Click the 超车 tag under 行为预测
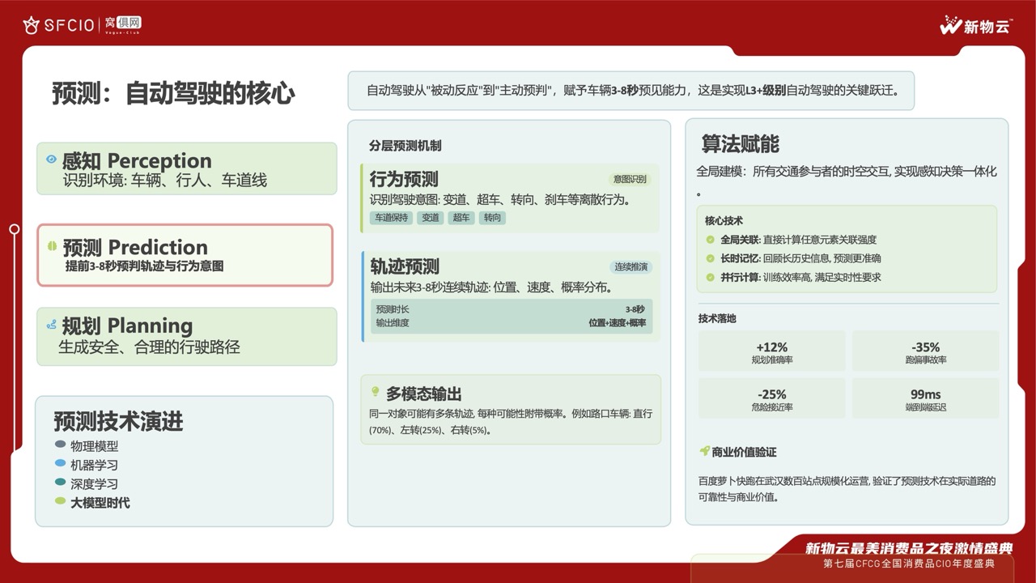Image resolution: width=1036 pixels, height=583 pixels. coord(461,218)
